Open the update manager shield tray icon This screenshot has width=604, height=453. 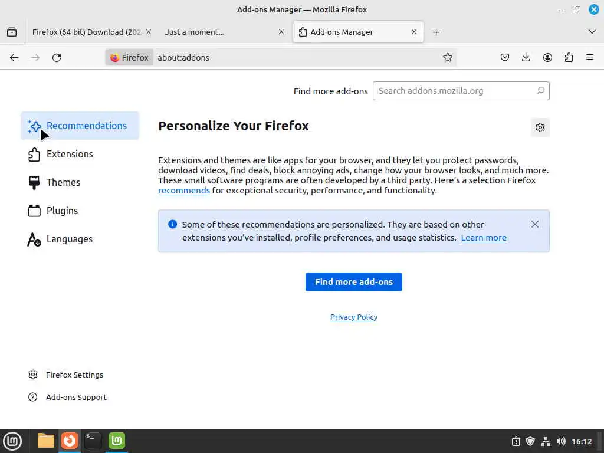click(x=530, y=441)
